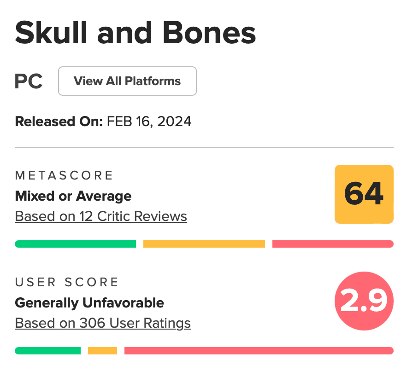
Task: Click the divider line below release date
Action: [204, 148]
